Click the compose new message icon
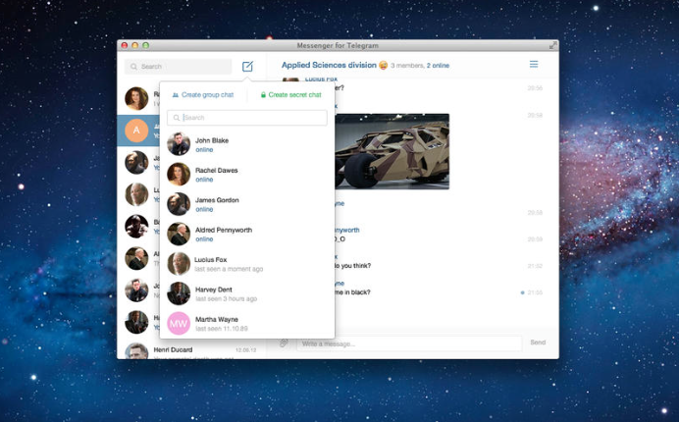The width and height of the screenshot is (679, 422). pyautogui.click(x=247, y=67)
